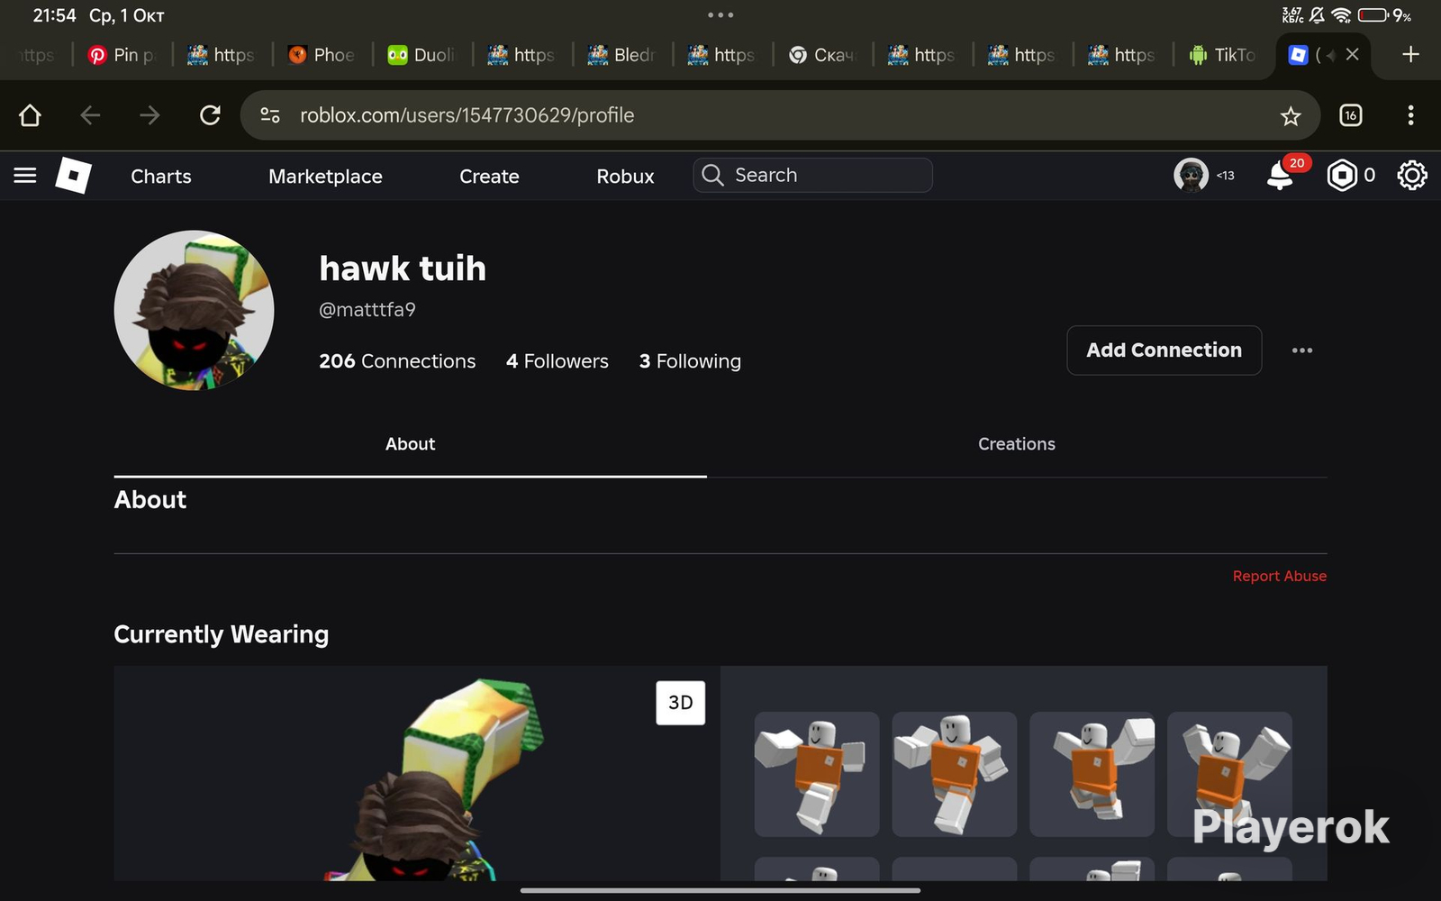Tap the muted notification bell in status bar
The image size is (1441, 901).
click(1317, 15)
